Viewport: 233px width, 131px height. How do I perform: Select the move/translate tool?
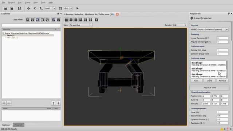[29, 8]
